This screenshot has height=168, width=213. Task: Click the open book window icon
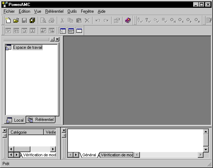point(32,31)
